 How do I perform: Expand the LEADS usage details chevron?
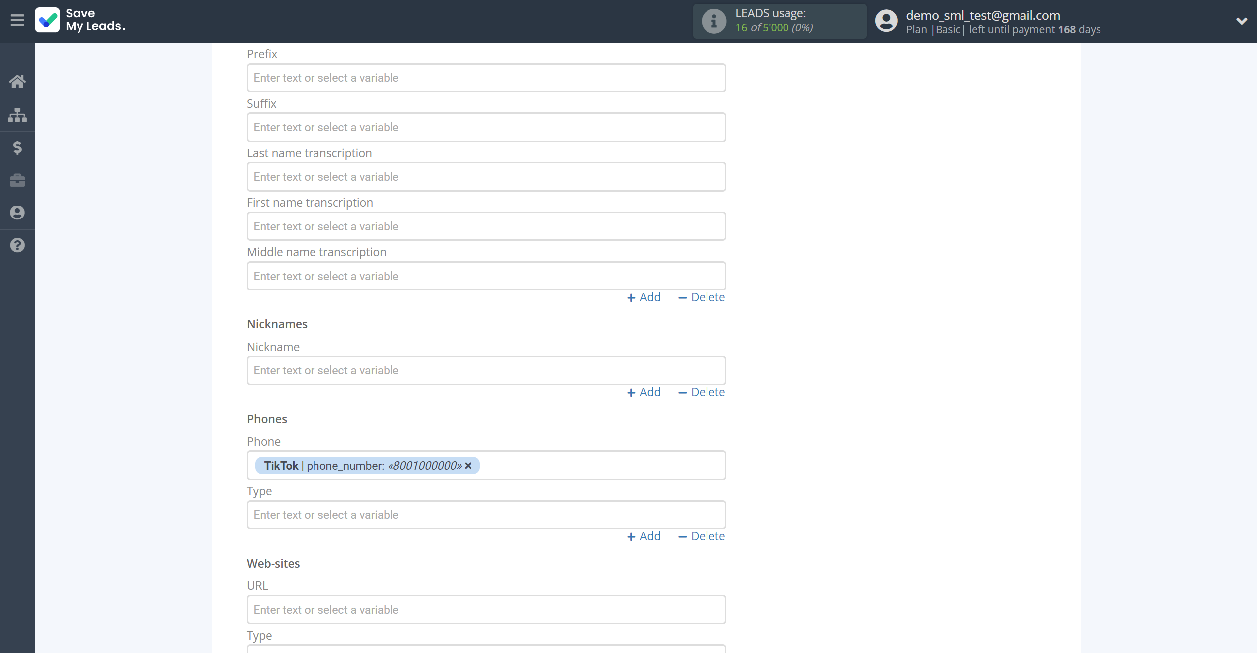pos(1240,19)
